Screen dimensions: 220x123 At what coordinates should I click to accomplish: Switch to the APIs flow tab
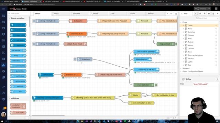(x=118, y=14)
